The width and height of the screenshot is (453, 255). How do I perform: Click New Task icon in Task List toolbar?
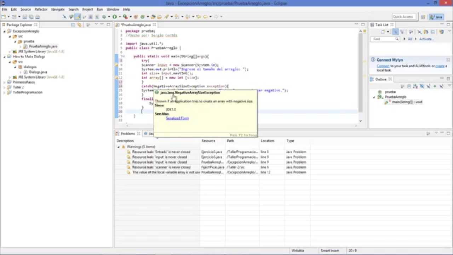(x=383, y=32)
